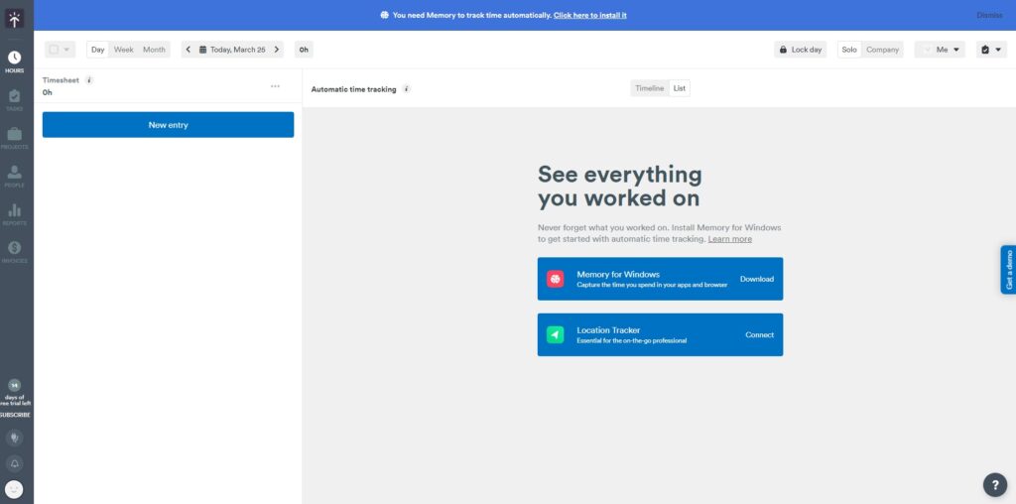Click the Timesheet info icon
Screen dimensions: 1016x504
89,80
